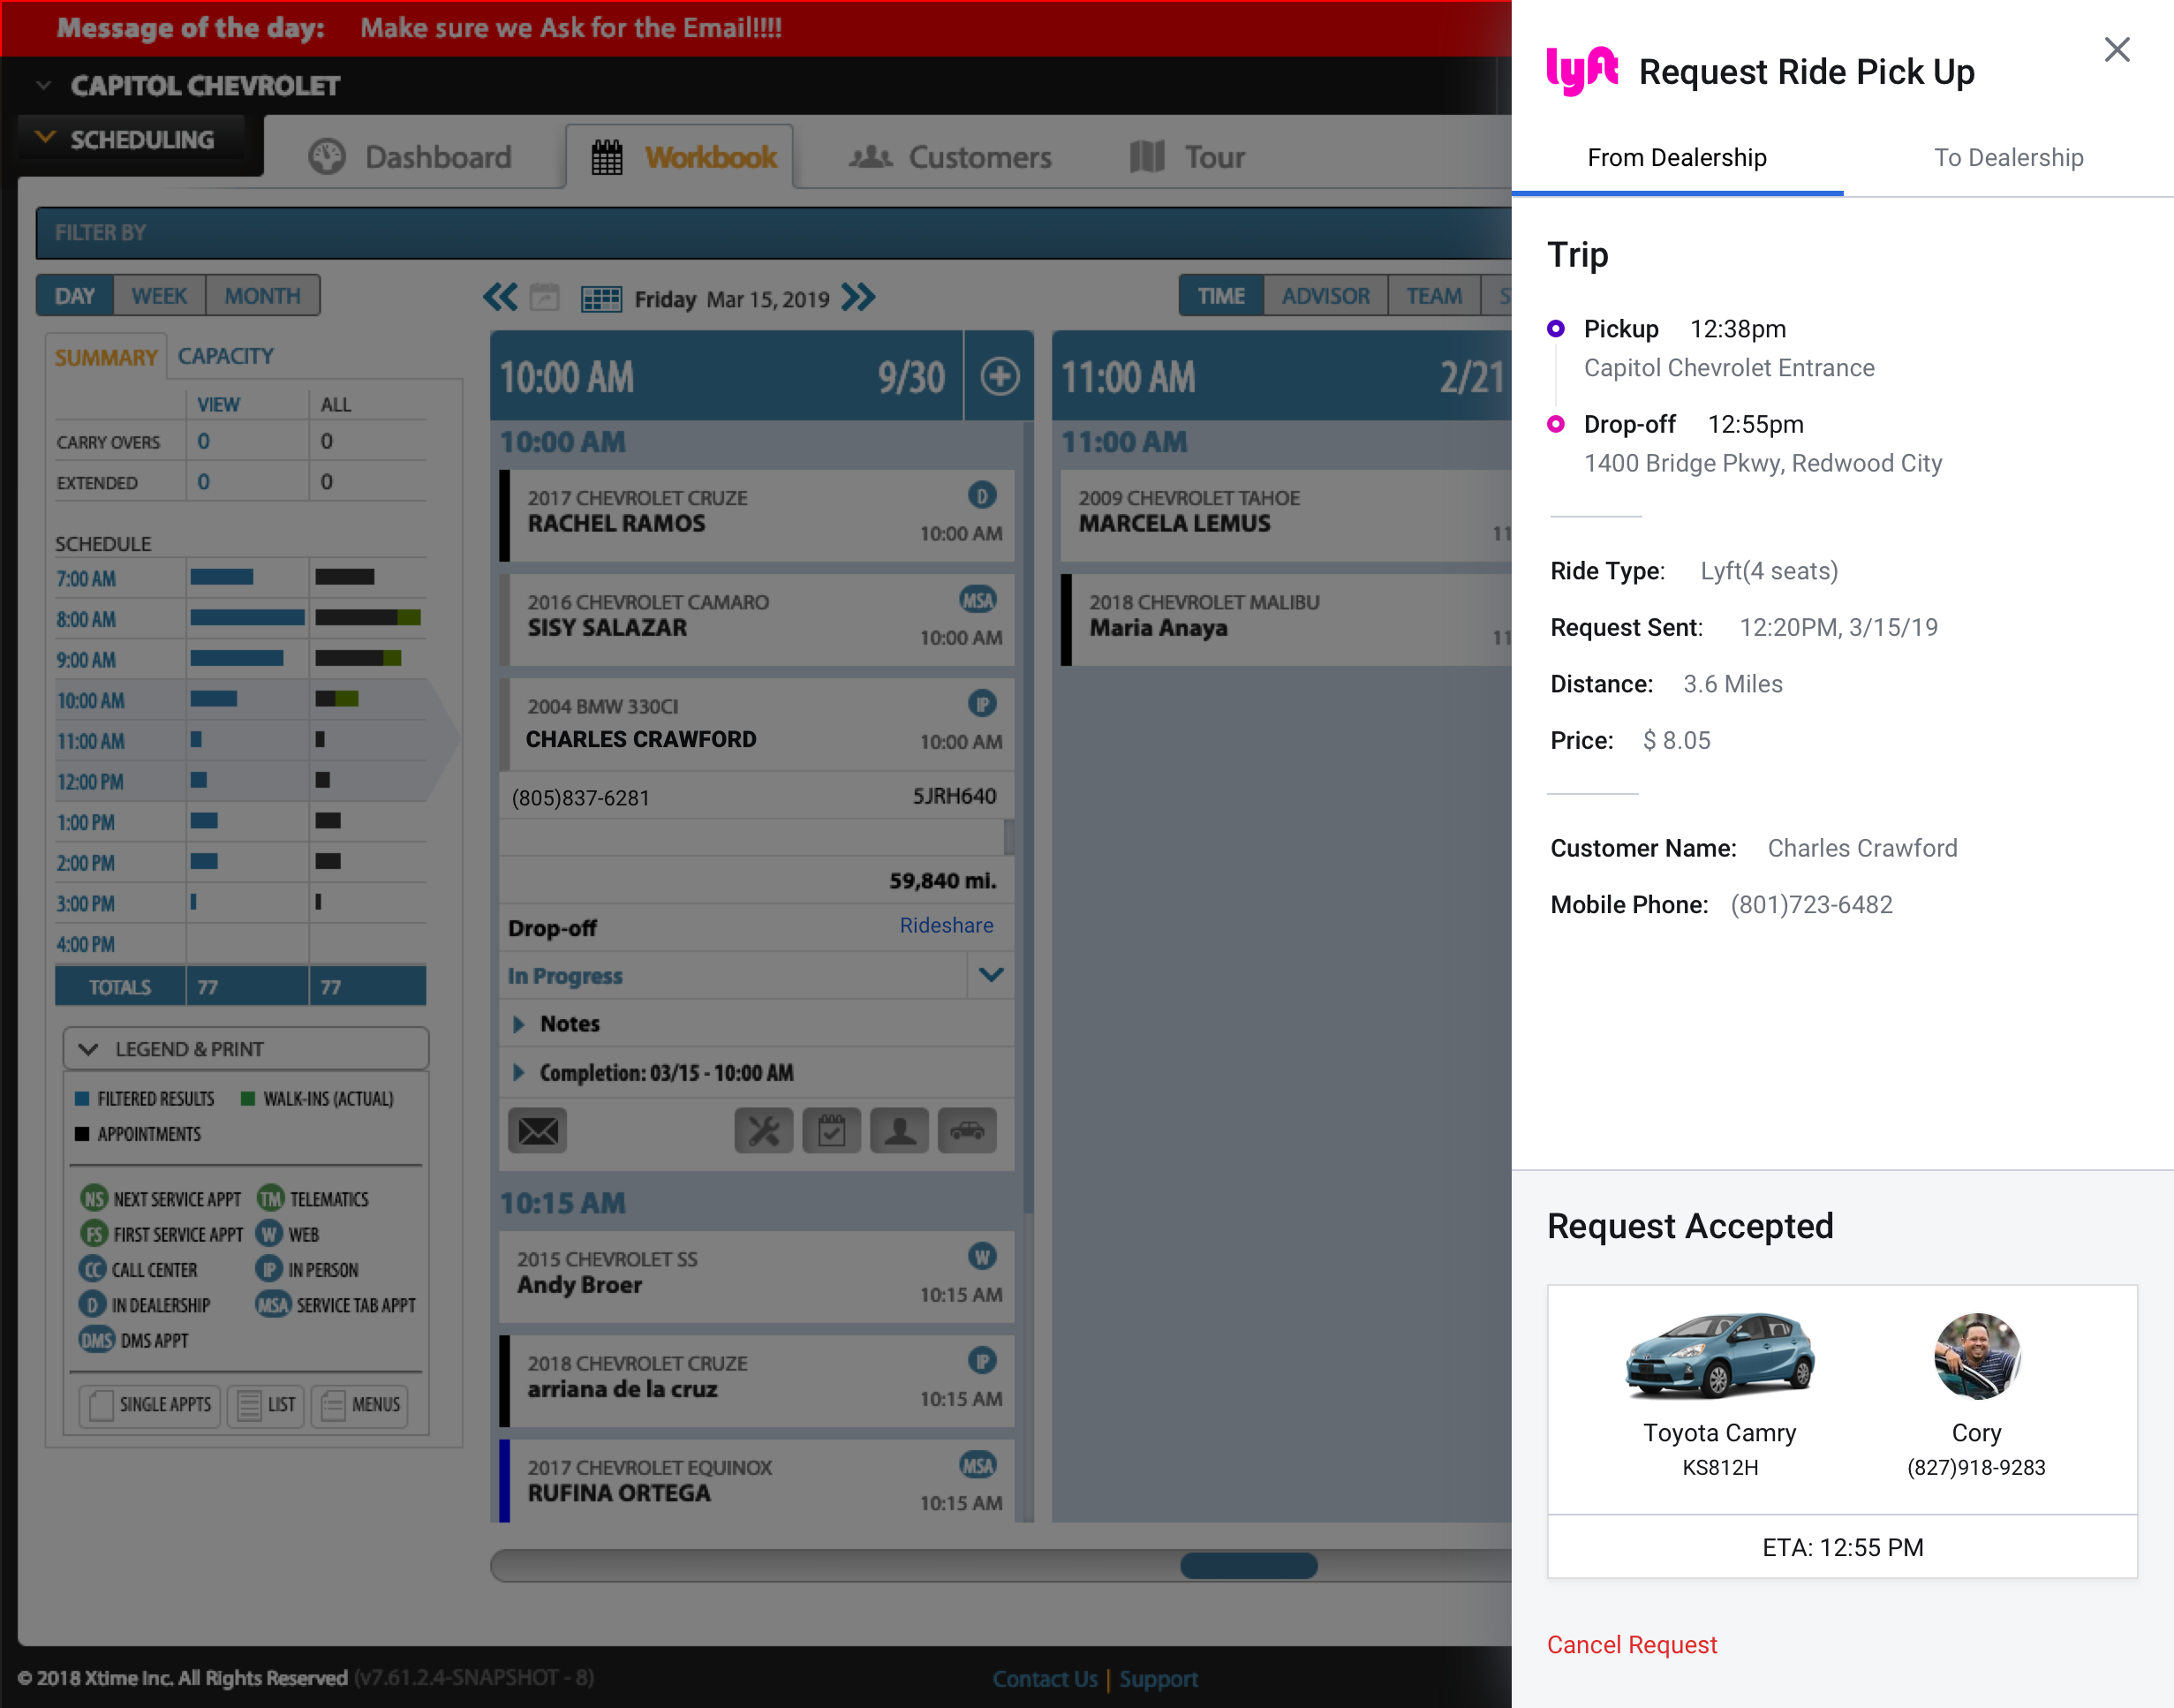Click the wrench and screwdriver services icon

click(764, 1131)
